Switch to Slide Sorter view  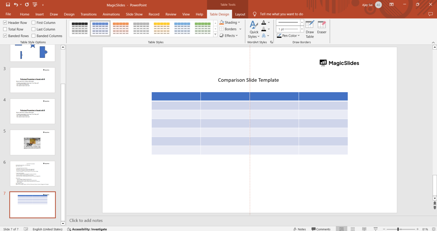pos(353,229)
